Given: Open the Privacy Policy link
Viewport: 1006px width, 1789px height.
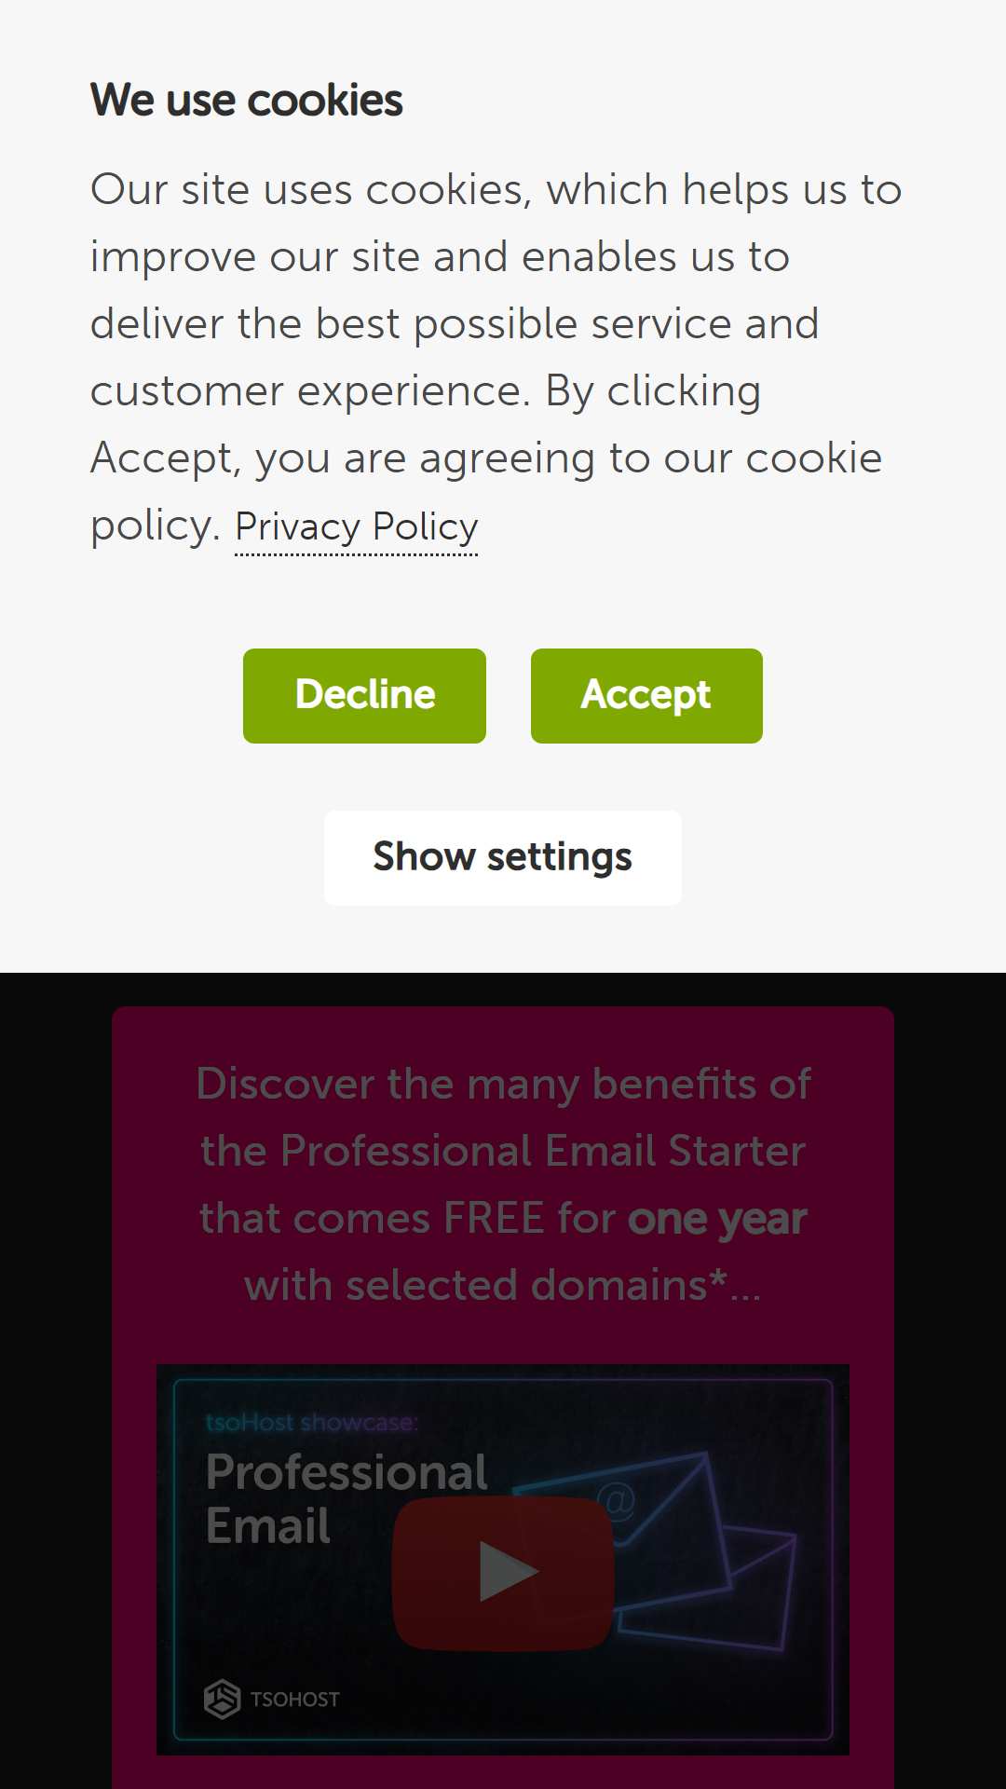Looking at the screenshot, I should pos(356,527).
